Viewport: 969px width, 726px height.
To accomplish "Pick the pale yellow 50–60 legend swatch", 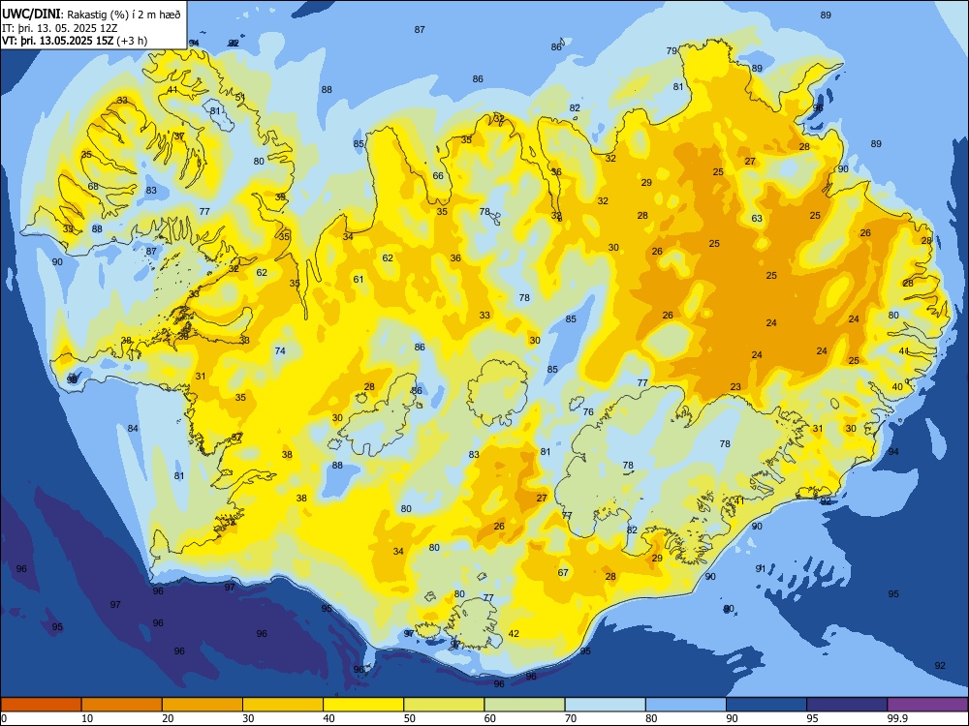I will (x=444, y=705).
